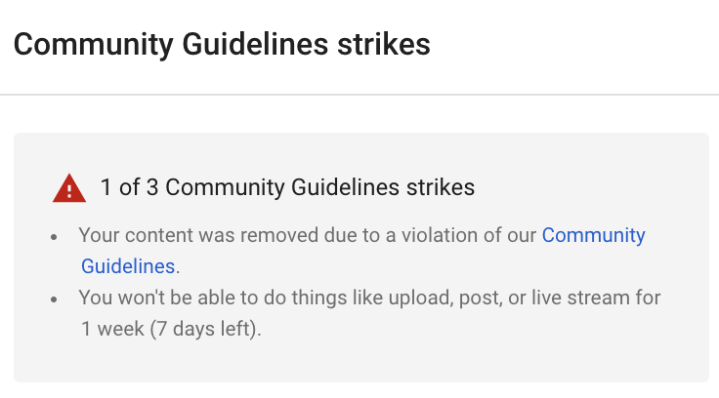Open the blue "Community" link text
719x398 pixels.
(x=593, y=235)
